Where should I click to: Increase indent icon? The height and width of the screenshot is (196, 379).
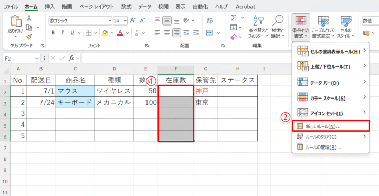pyautogui.click(x=196, y=33)
